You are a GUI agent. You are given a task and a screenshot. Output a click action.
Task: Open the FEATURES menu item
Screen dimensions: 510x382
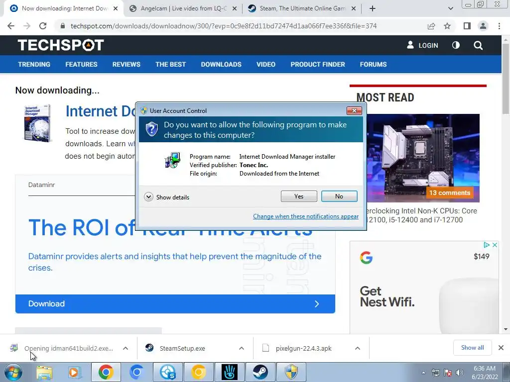click(x=81, y=64)
